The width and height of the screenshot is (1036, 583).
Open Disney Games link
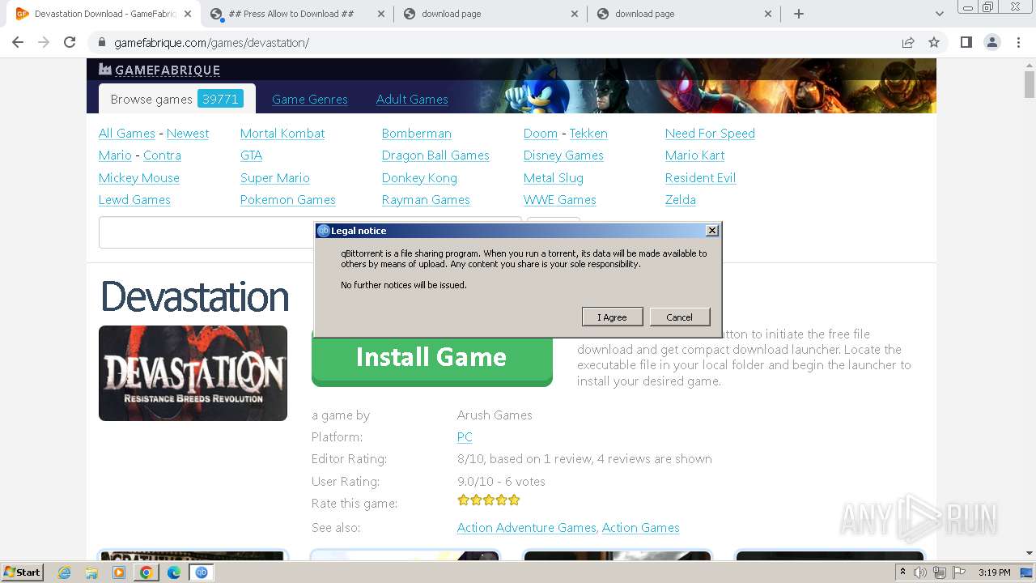coord(563,155)
